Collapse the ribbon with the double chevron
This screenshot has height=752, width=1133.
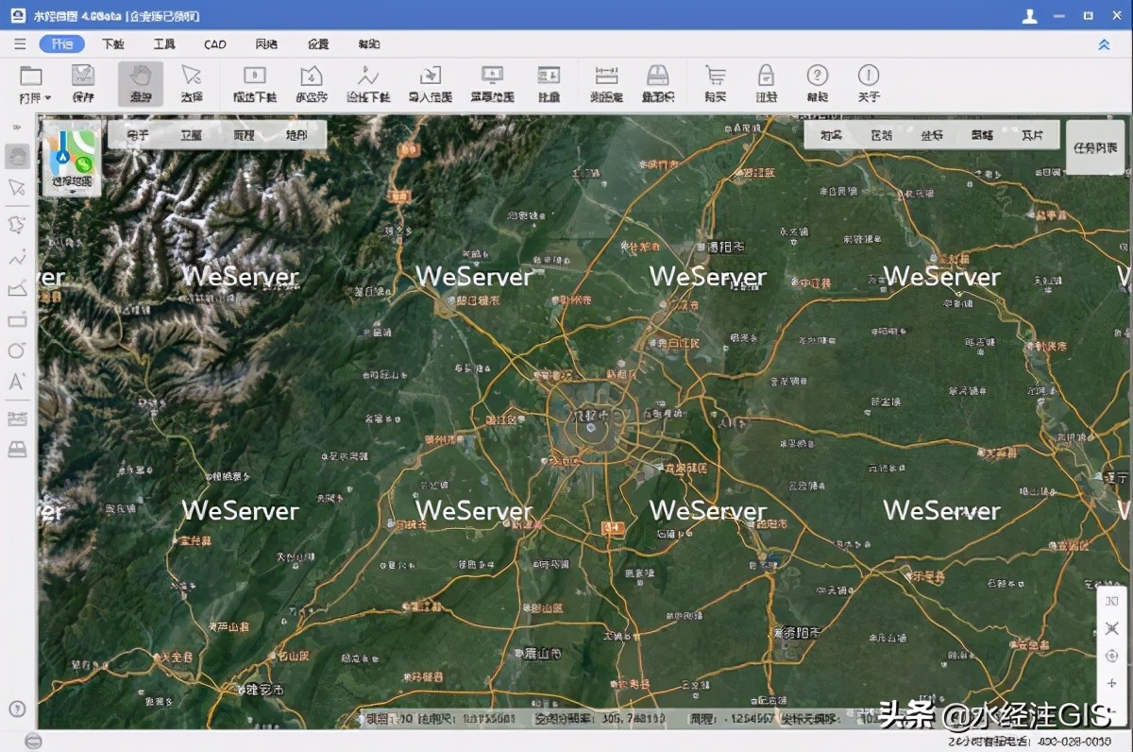[1104, 44]
